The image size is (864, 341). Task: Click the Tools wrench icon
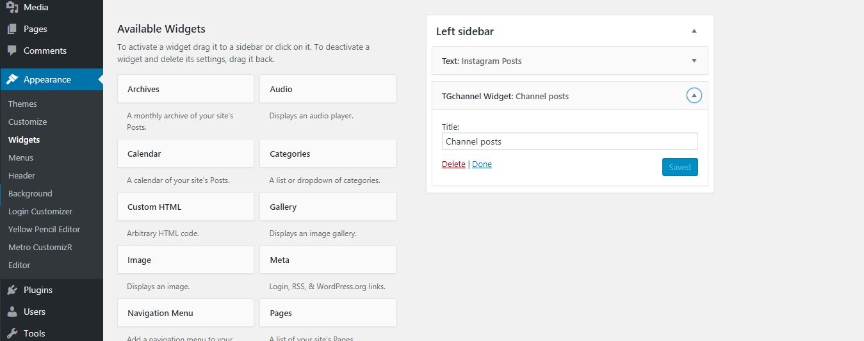pyautogui.click(x=12, y=333)
